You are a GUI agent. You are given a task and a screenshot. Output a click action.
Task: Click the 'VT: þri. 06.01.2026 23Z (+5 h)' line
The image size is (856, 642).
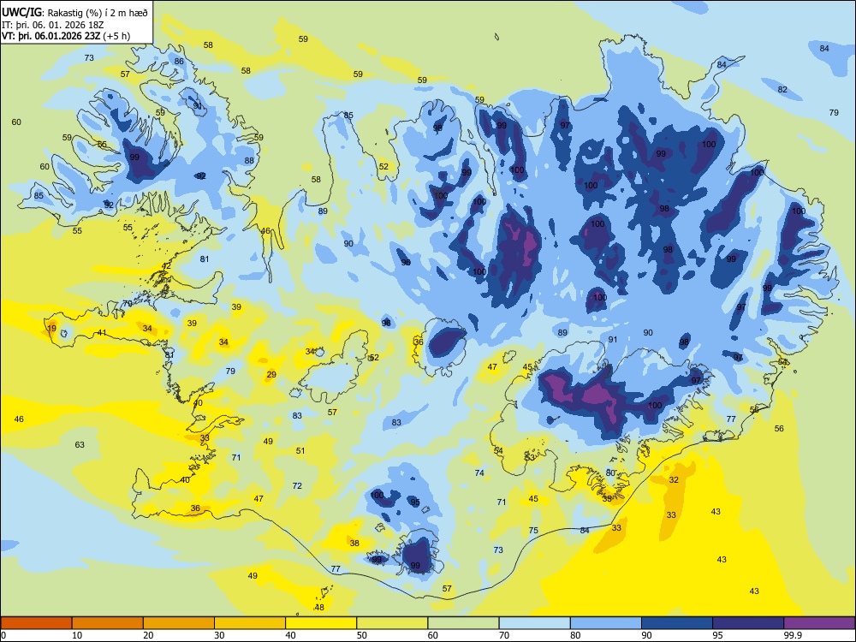click(66, 36)
